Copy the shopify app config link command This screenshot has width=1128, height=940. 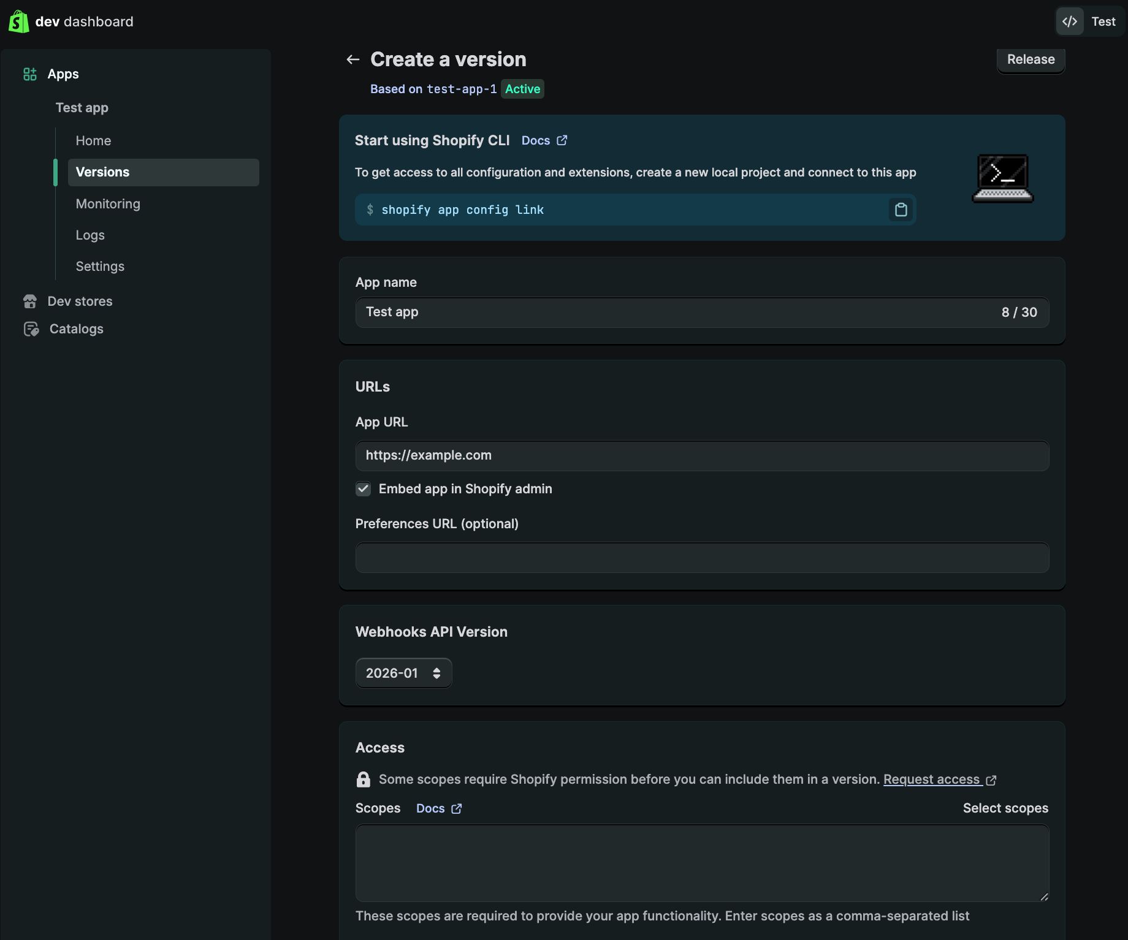tap(901, 210)
